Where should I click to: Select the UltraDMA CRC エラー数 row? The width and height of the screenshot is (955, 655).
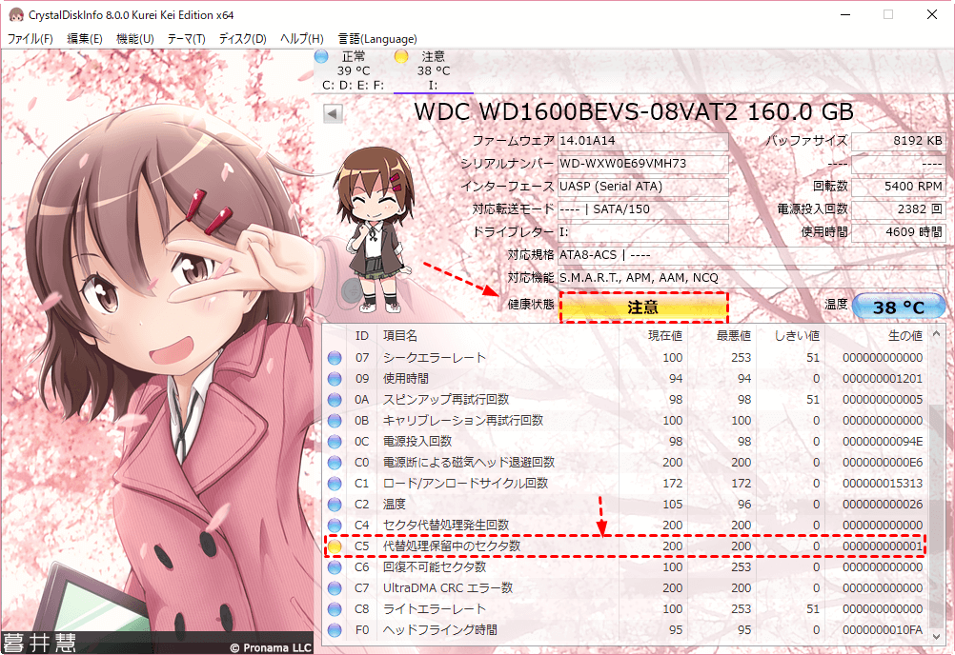(625, 588)
